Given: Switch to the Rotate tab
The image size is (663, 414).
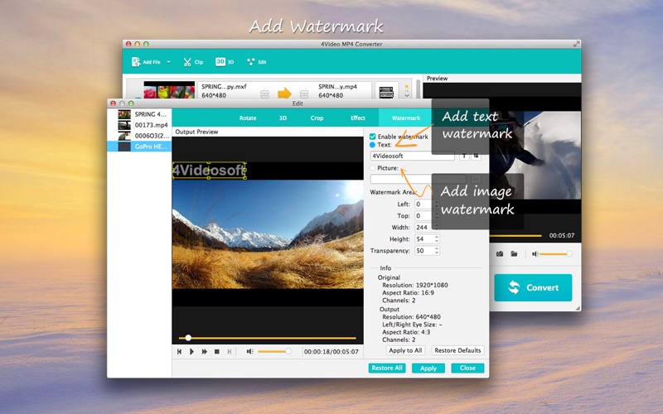Looking at the screenshot, I should (248, 118).
